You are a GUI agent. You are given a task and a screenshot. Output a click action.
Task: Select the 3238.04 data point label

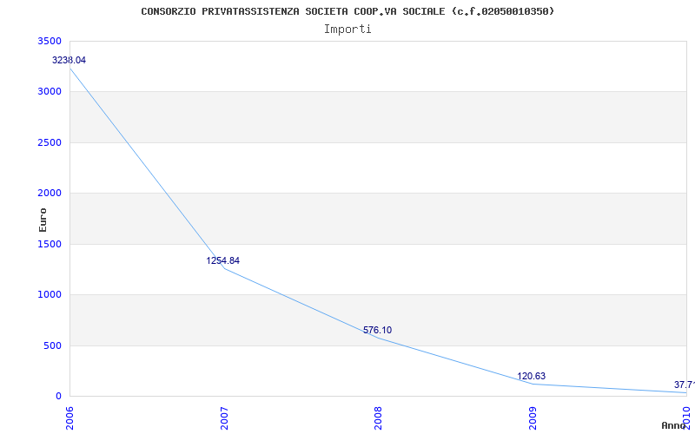(69, 60)
